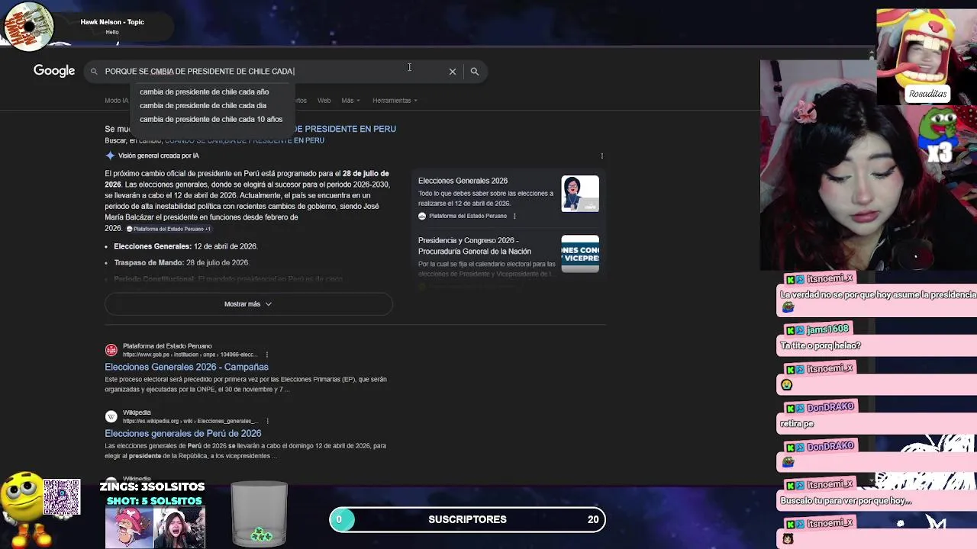This screenshot has height=549, width=977.
Task: Click the subscriber count knob showing 0
Action: [x=340, y=519]
